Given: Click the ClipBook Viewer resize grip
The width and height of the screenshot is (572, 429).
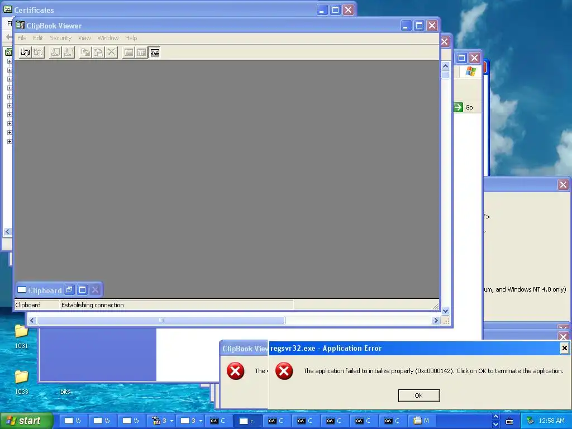Looking at the screenshot, I should [x=436, y=306].
